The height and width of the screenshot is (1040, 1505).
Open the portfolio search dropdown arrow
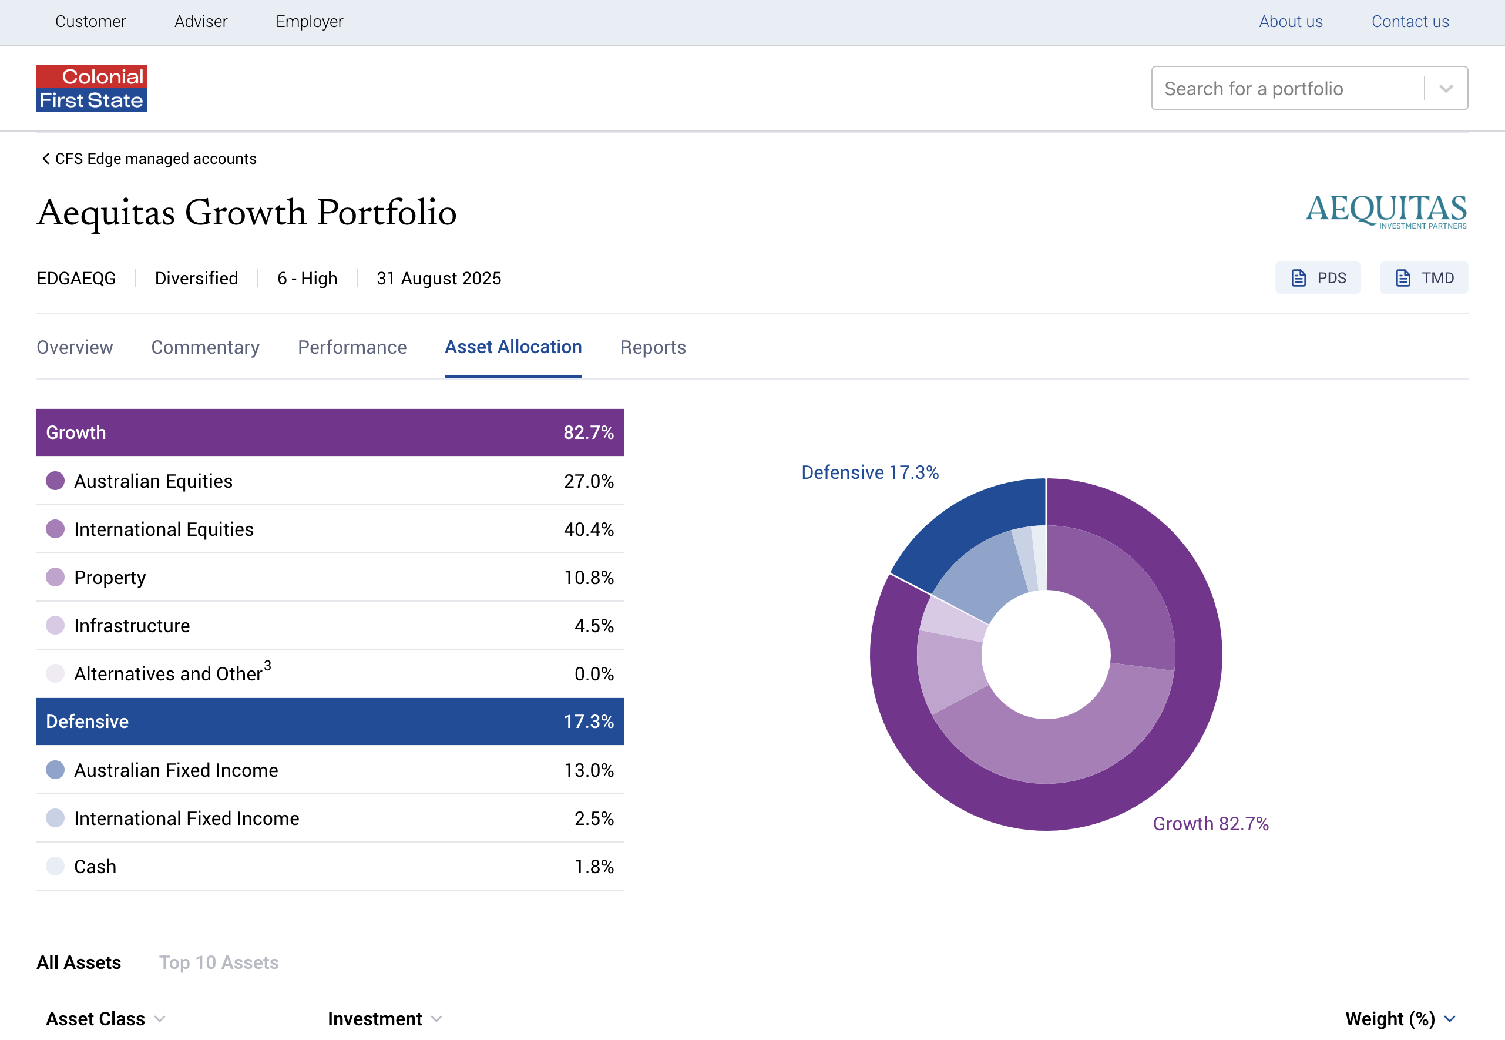[x=1446, y=89]
